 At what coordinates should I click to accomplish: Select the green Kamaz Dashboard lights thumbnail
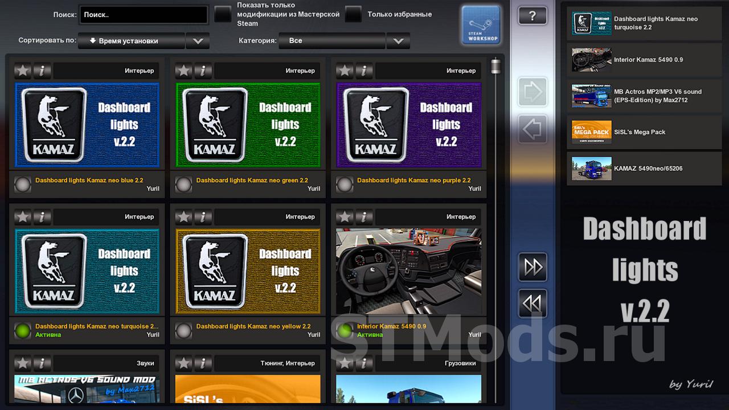coord(248,125)
